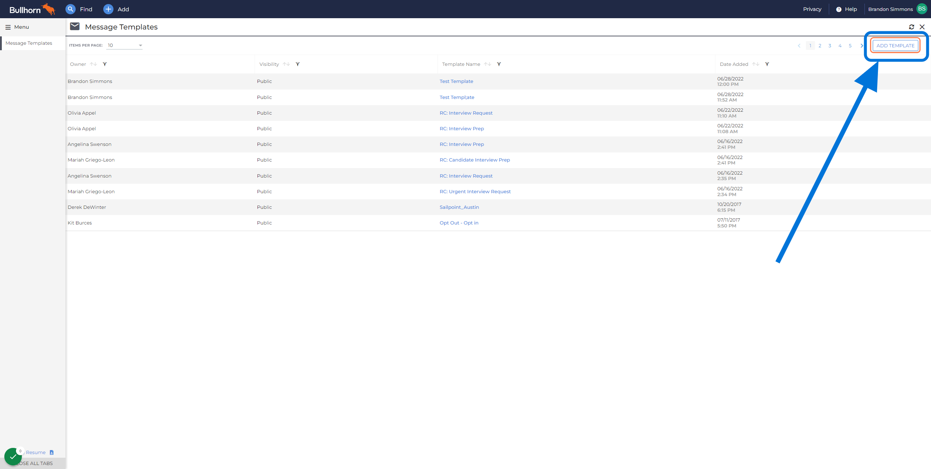
Task: Click the 10/20/2017 6:15 PM date cell
Action: click(729, 207)
